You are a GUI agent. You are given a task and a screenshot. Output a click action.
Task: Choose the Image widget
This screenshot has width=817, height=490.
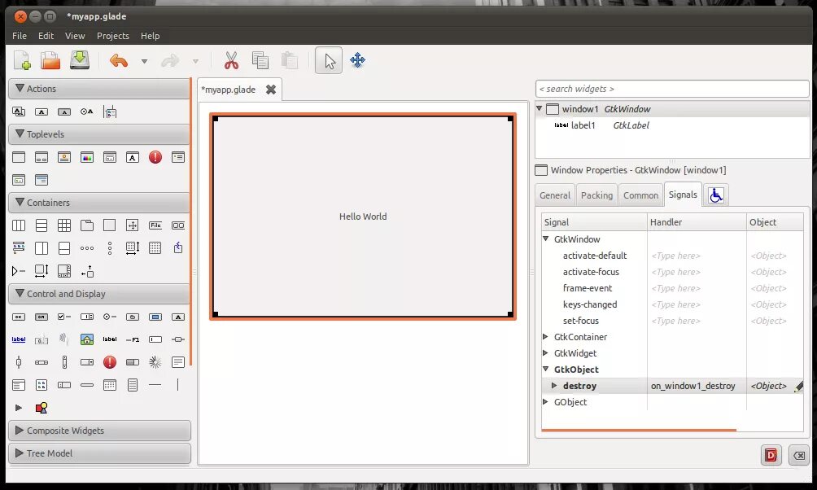point(87,339)
